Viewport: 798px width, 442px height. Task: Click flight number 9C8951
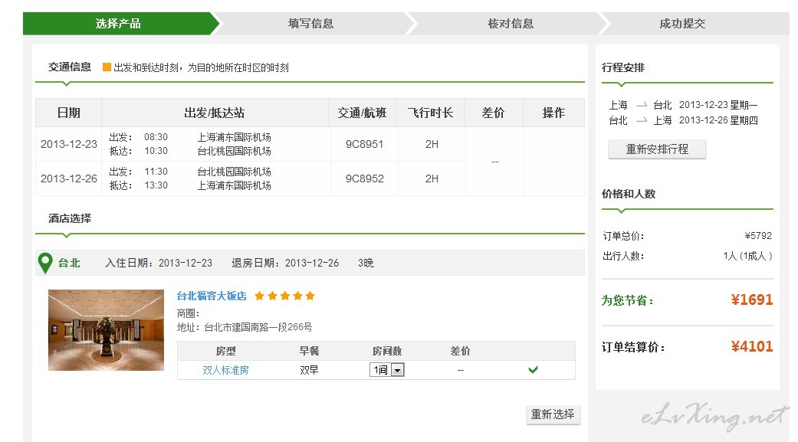tap(364, 144)
